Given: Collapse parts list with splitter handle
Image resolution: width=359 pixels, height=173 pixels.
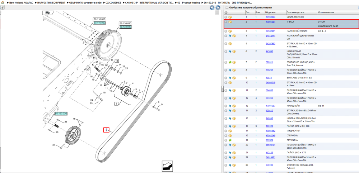Looking at the screenshot, I should tap(222, 90).
